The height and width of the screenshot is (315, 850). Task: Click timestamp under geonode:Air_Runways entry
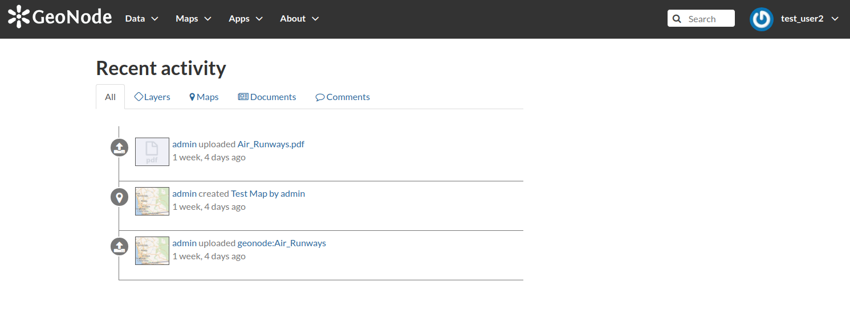click(209, 256)
